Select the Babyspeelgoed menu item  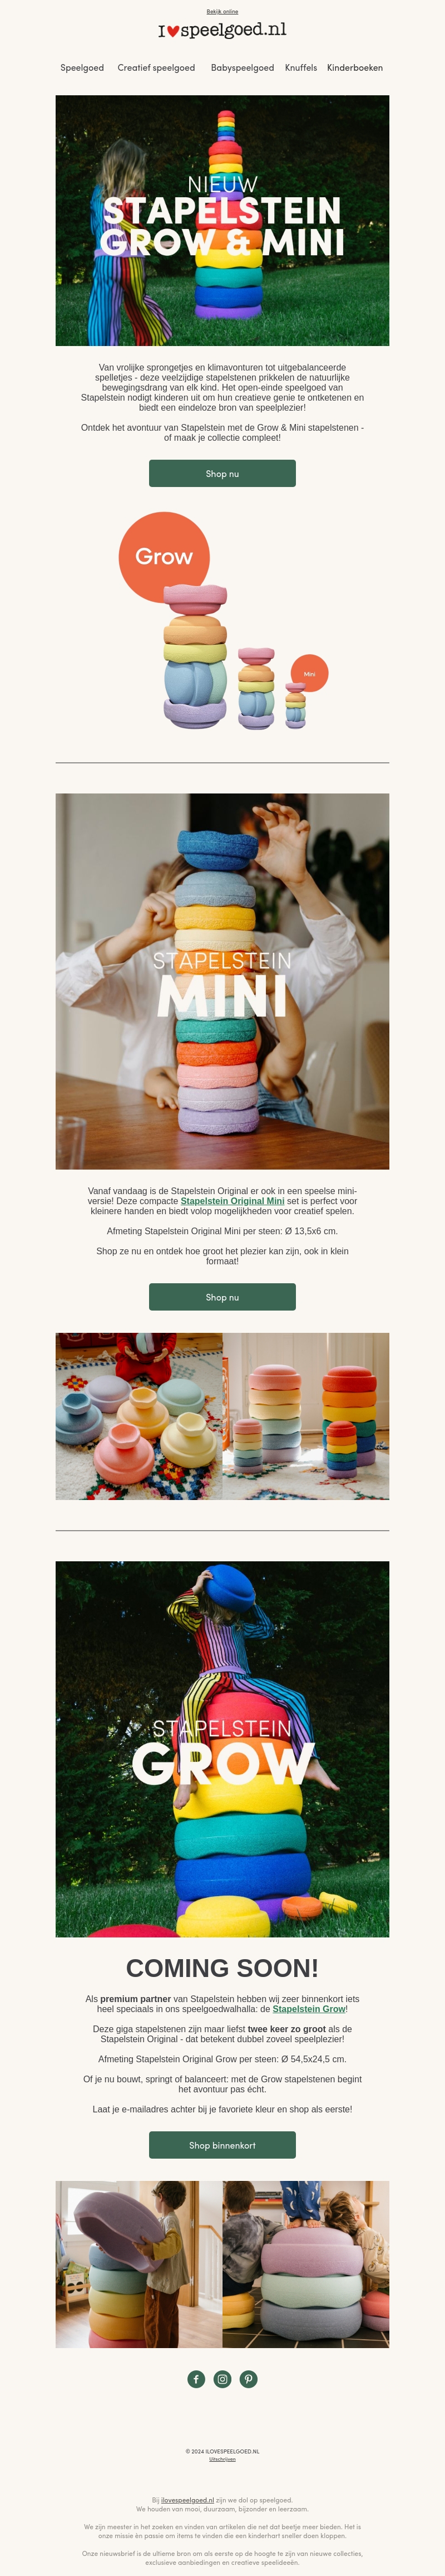coord(243,68)
